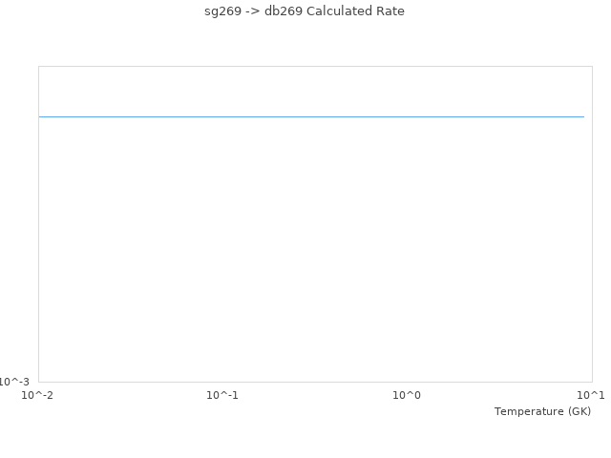
Task: Click the 10^0 temperature tick label
Action: [x=407, y=395]
